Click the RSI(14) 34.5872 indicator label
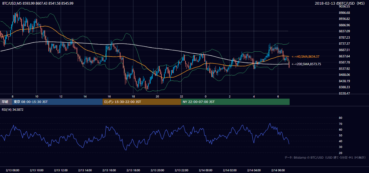Image resolution: width=369 pixels, height=173 pixels. (13, 110)
